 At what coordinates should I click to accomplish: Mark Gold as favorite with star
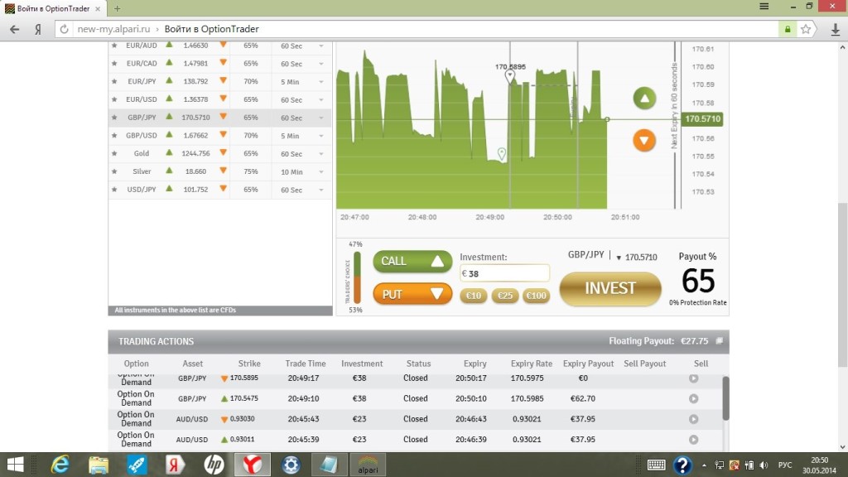pyautogui.click(x=114, y=153)
